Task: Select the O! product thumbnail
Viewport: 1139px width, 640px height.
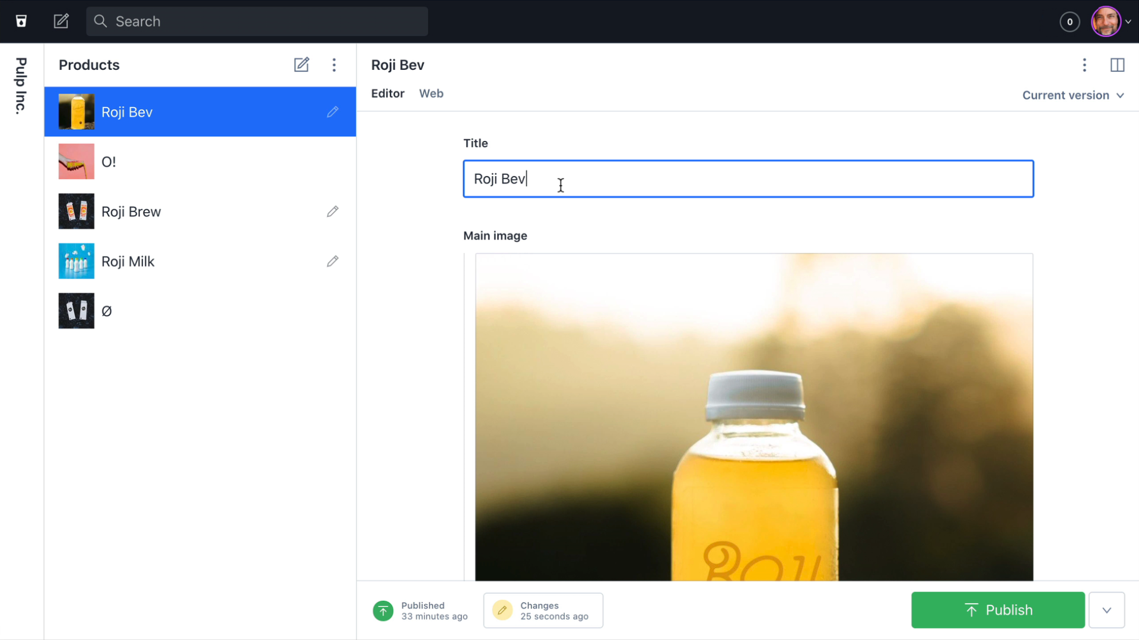Action: (76, 161)
